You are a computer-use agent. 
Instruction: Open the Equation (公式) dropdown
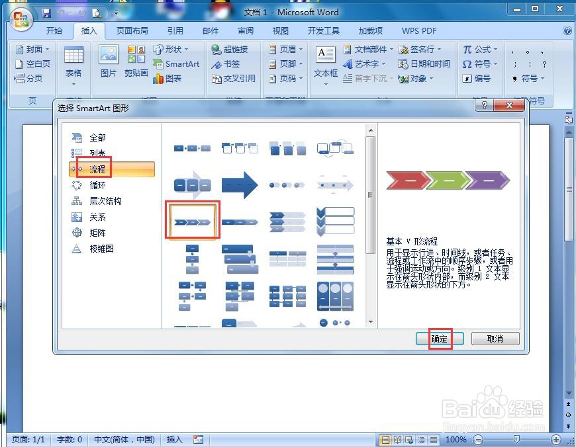(480, 49)
